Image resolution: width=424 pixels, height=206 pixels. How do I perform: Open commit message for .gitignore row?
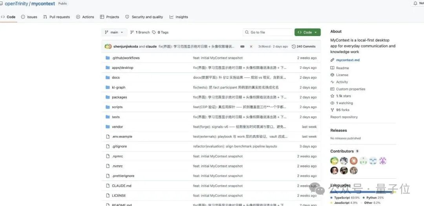pyautogui.click(x=235, y=146)
